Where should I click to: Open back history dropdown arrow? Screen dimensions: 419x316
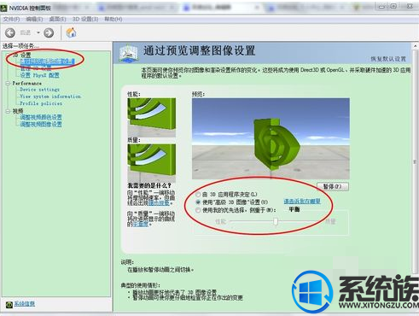(38, 32)
